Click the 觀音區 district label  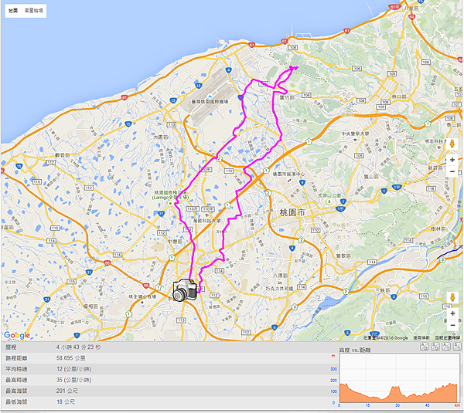click(62, 155)
